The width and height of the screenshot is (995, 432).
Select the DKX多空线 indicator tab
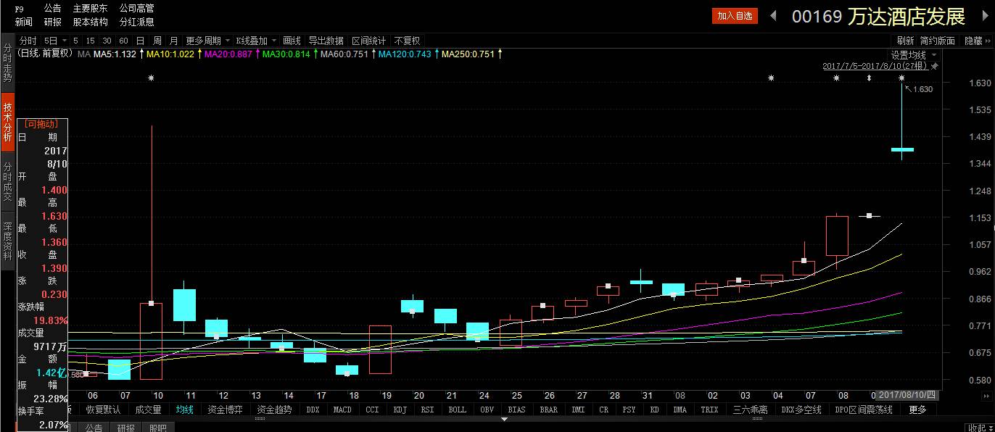pyautogui.click(x=801, y=410)
